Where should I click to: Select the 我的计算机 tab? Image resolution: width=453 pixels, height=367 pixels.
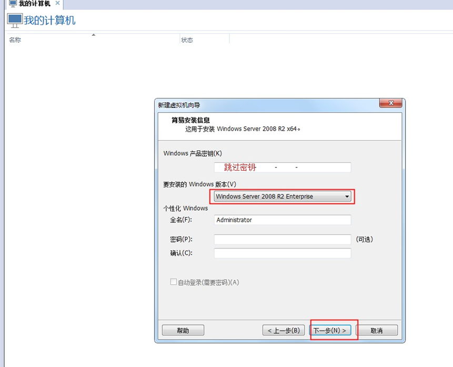(34, 4)
